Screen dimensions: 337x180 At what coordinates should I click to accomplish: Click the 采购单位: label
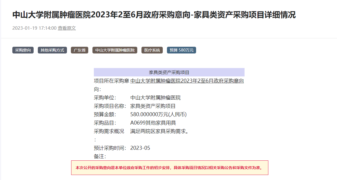click(x=105, y=98)
